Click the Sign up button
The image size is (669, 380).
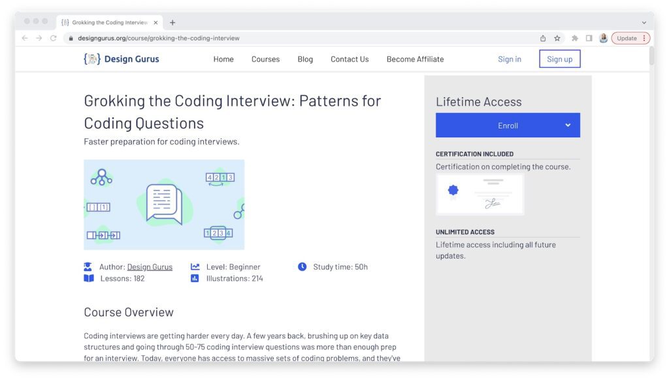[x=559, y=59]
